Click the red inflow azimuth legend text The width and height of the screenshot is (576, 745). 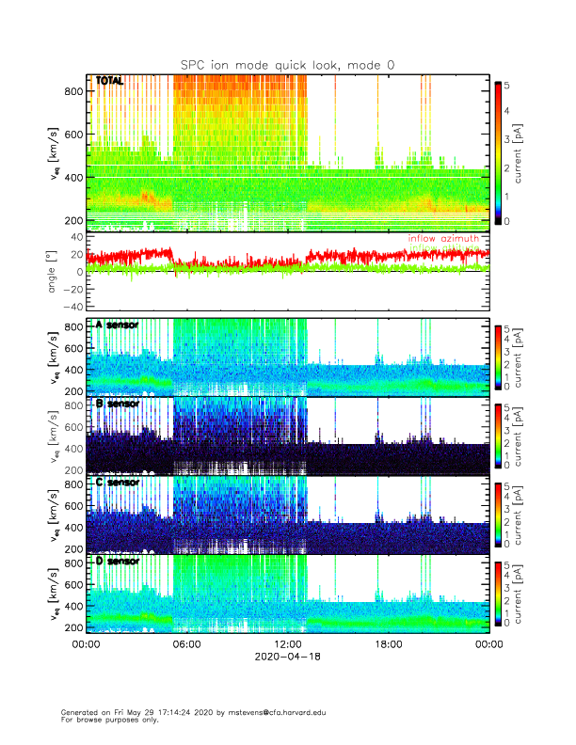pos(443,238)
